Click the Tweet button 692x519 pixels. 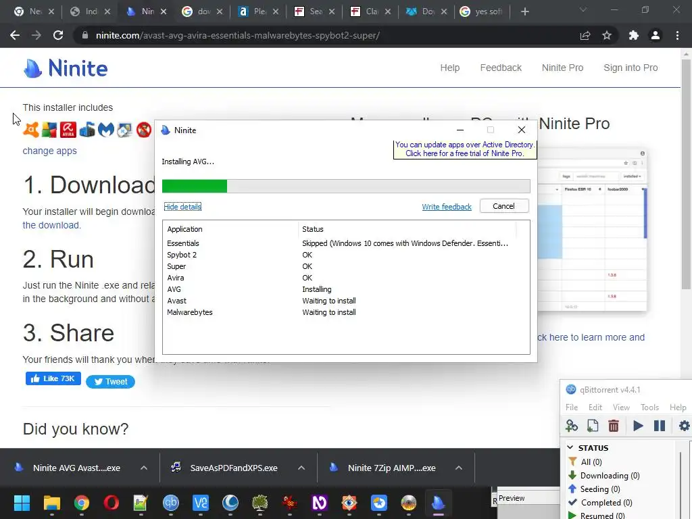(110, 382)
